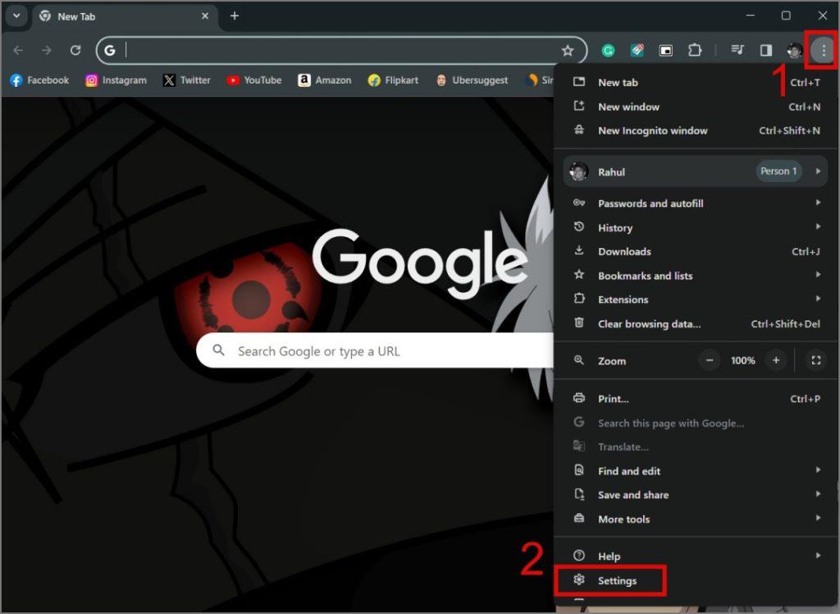Open a new tab with plus button

[234, 16]
